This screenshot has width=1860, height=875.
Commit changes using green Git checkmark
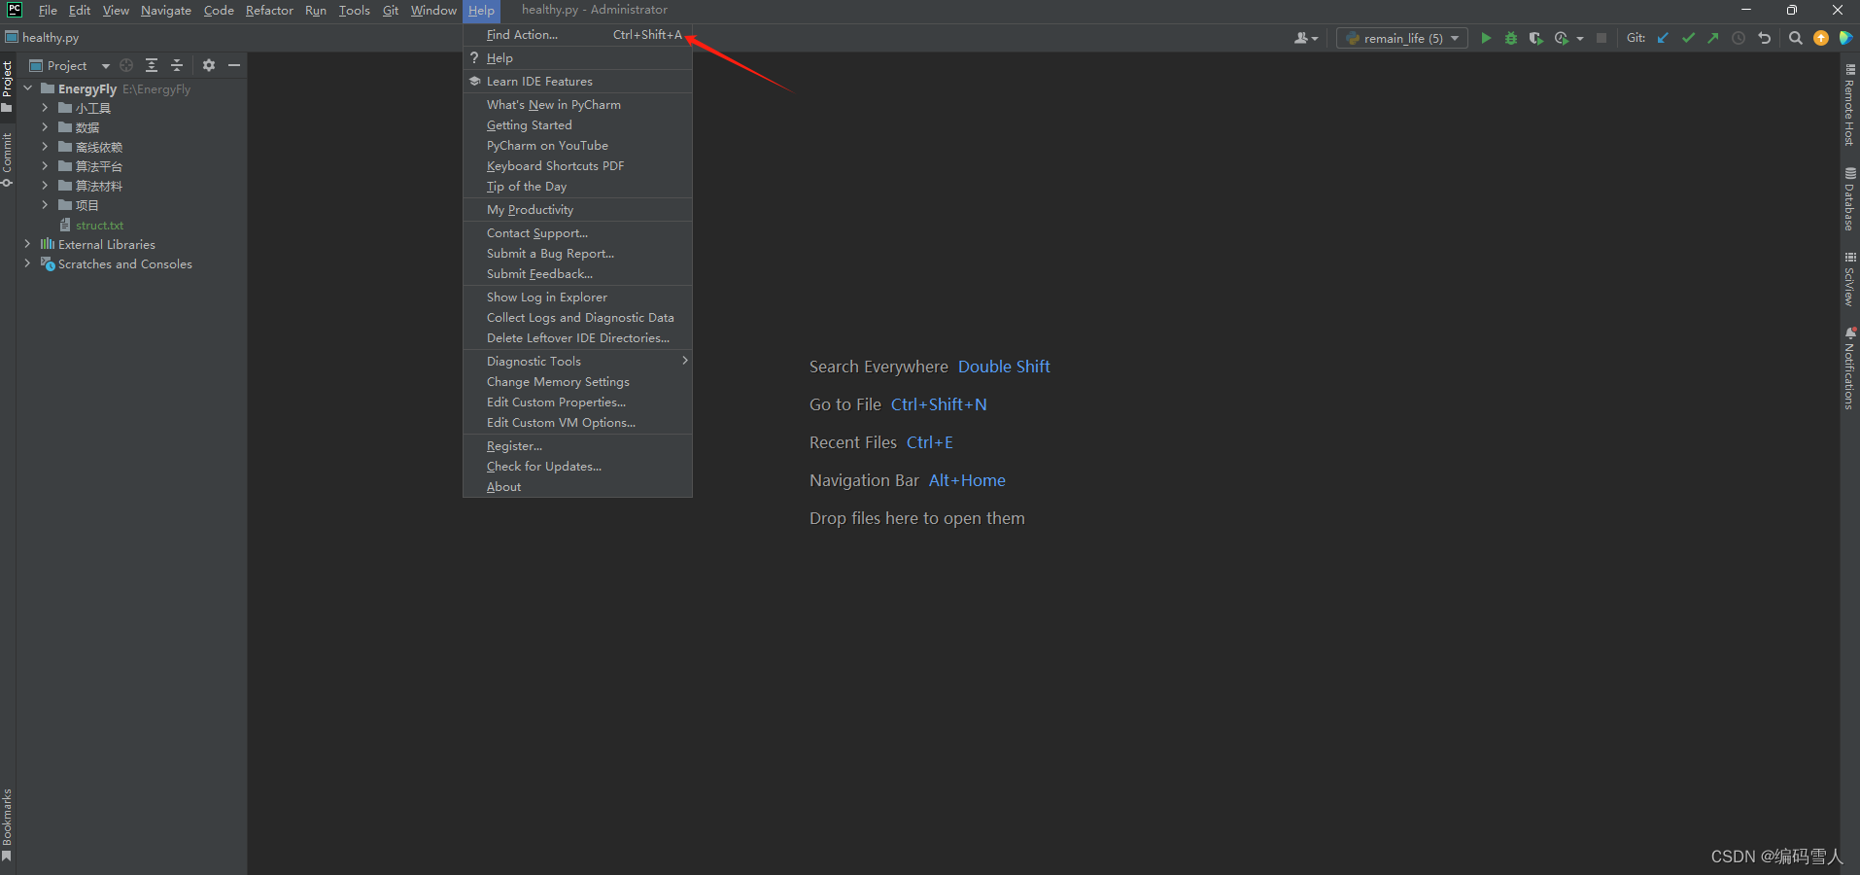click(1688, 38)
